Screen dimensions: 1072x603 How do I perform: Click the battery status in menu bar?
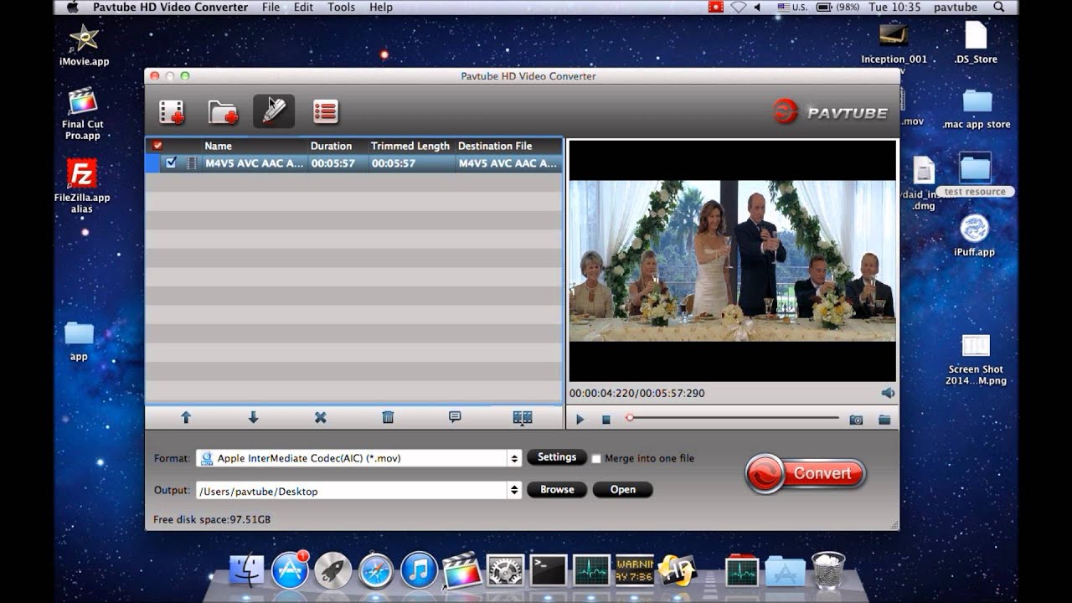(837, 7)
